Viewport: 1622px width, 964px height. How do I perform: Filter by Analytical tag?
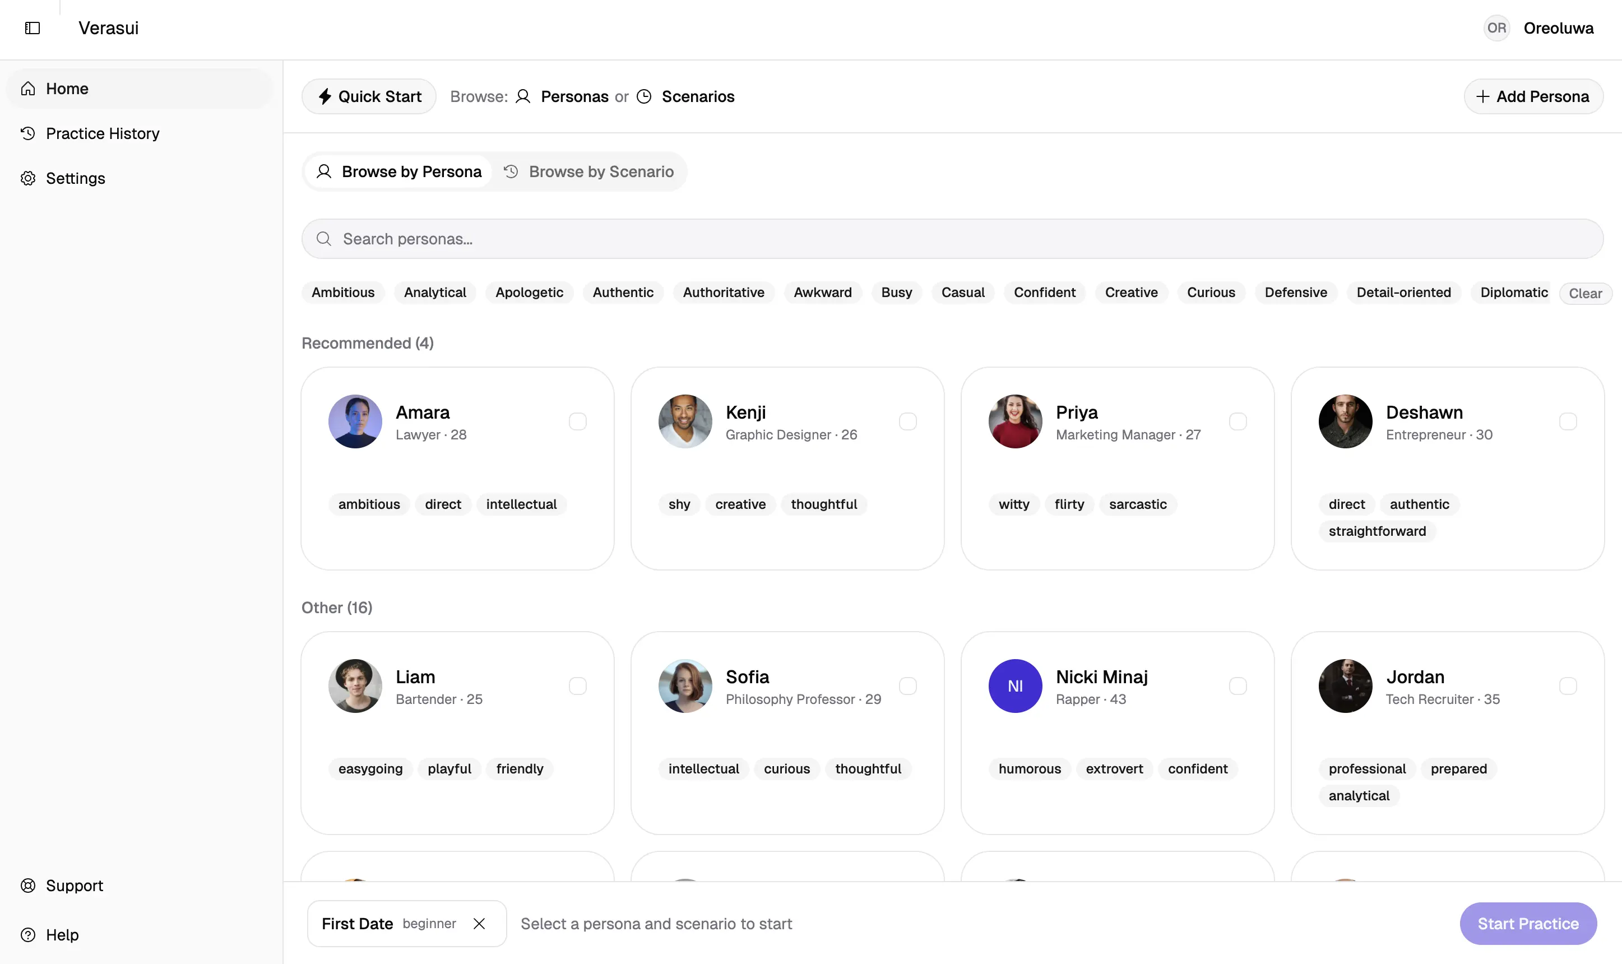(x=434, y=293)
